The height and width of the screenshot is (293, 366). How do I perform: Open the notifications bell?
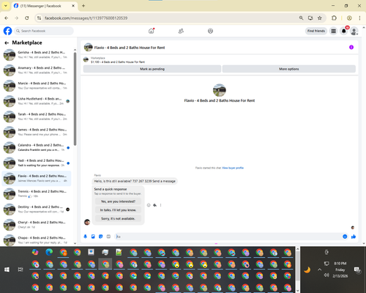[344, 31]
